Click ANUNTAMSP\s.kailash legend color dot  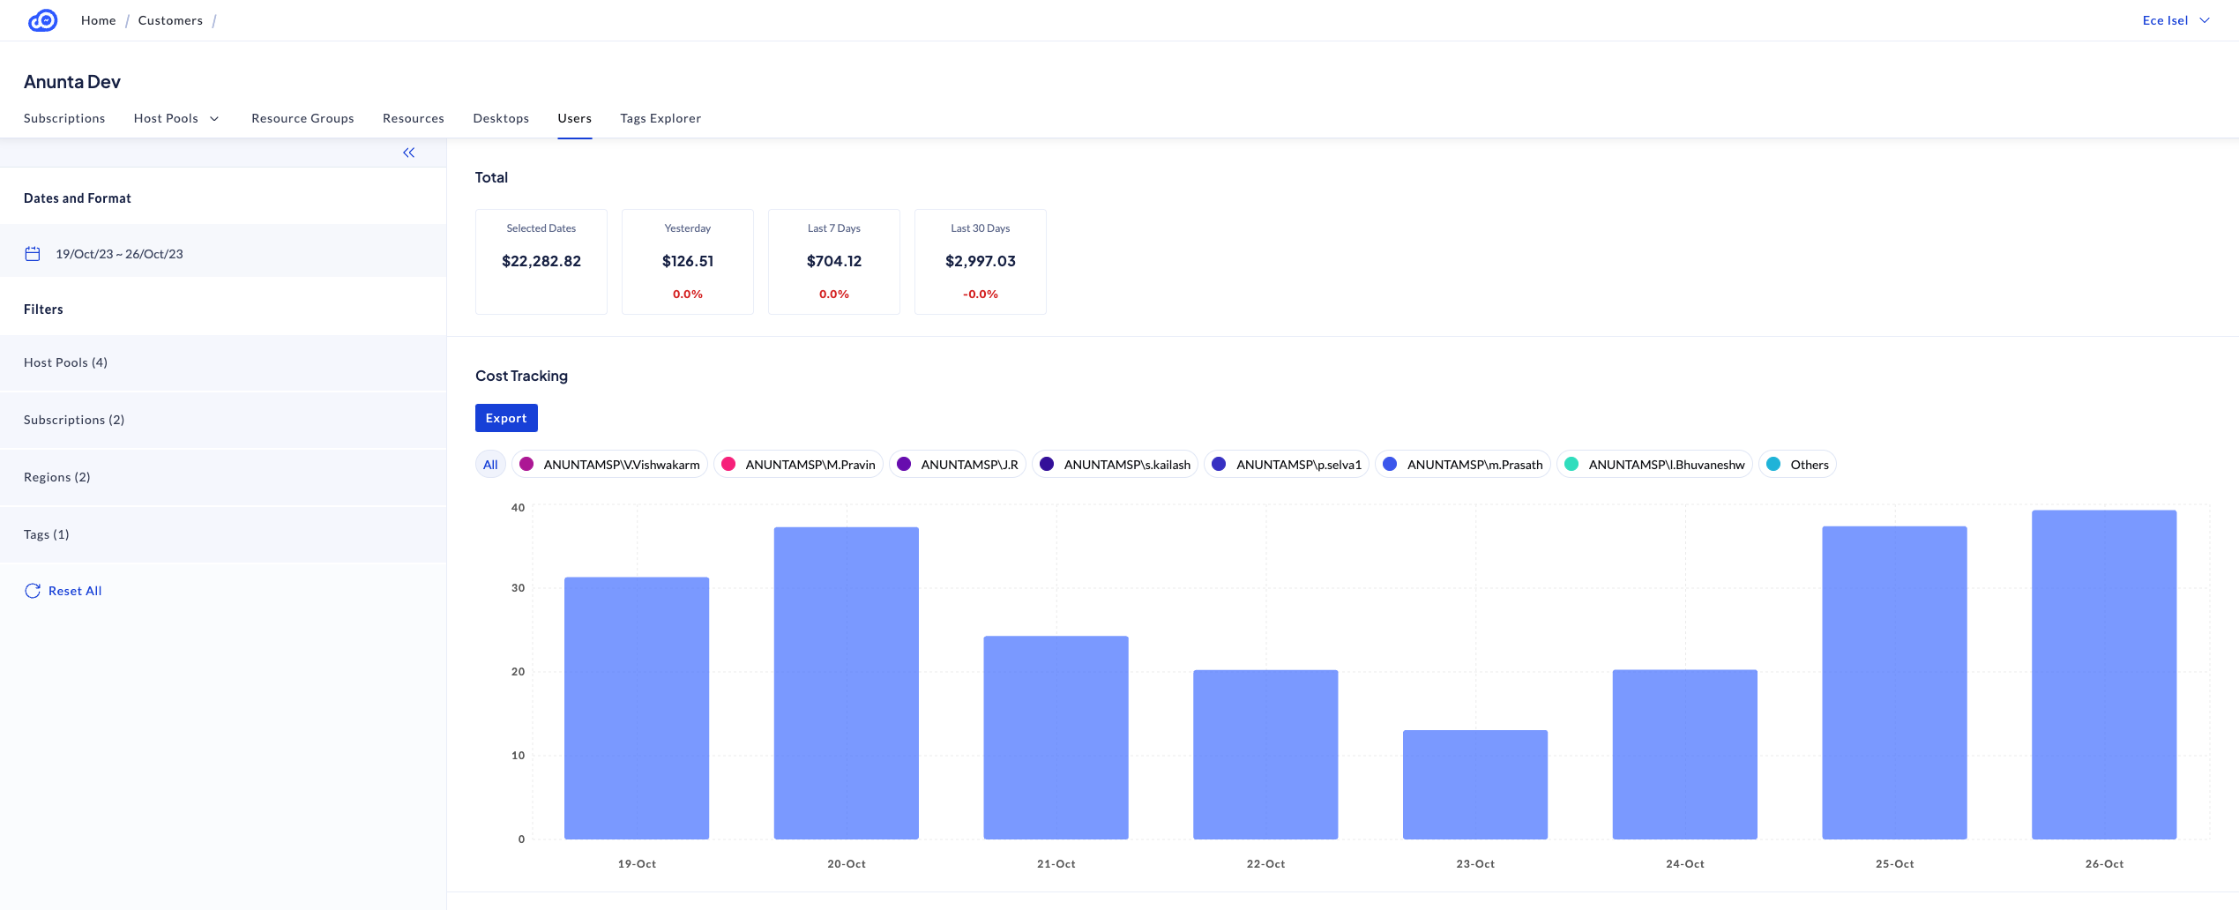pos(1047,465)
